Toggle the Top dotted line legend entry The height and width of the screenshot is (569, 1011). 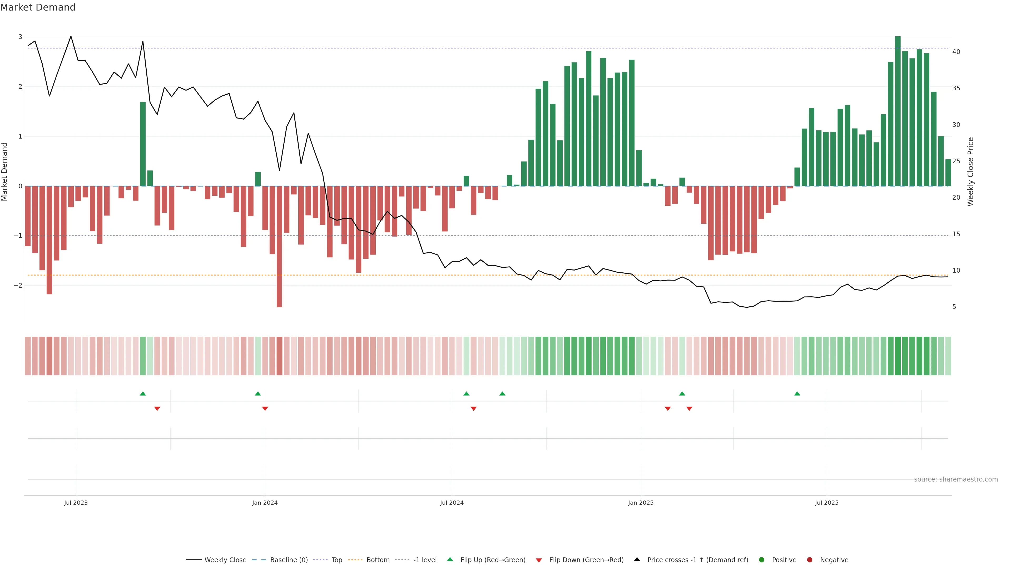point(336,560)
